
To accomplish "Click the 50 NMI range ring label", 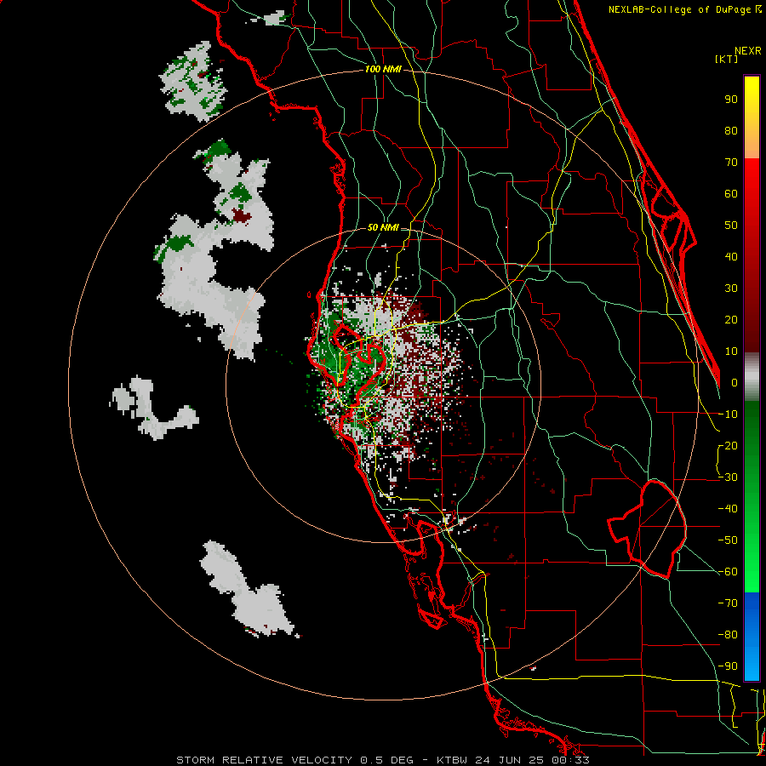I will point(383,227).
